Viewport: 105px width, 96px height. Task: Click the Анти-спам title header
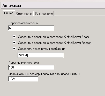pyautogui.click(x=12, y=6)
